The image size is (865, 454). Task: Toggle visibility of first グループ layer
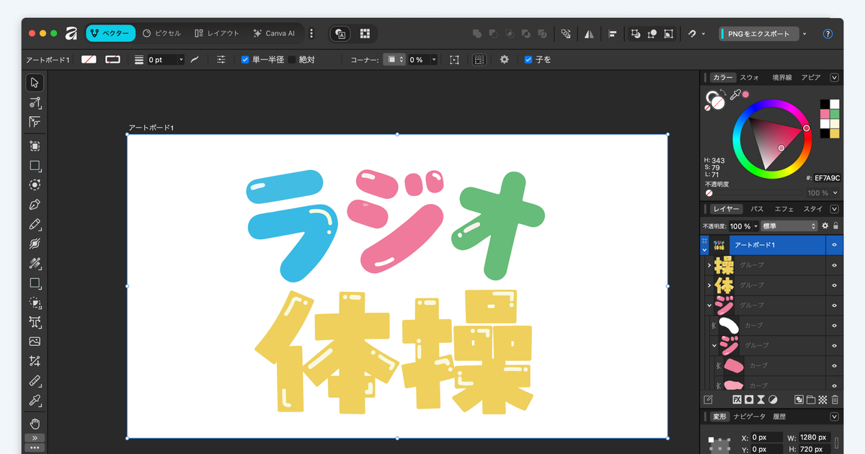835,265
